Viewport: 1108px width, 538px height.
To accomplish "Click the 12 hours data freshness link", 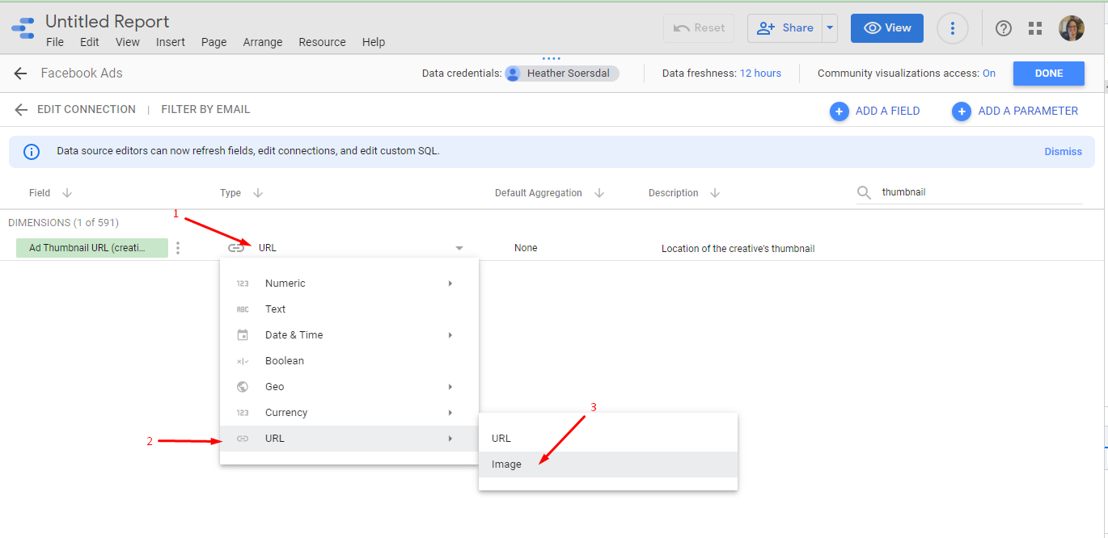I will click(760, 74).
